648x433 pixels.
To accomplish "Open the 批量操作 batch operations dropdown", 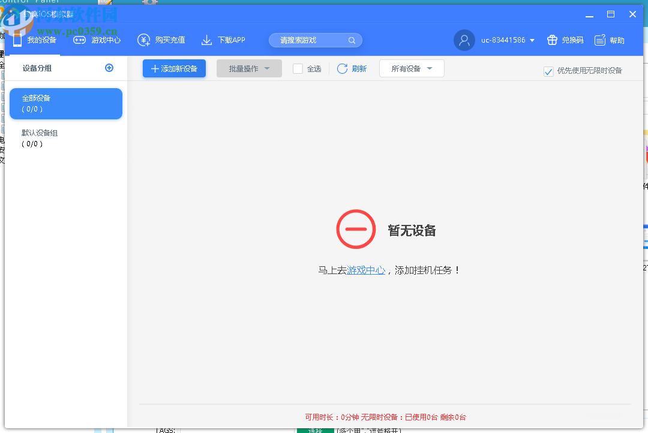I will [x=249, y=68].
